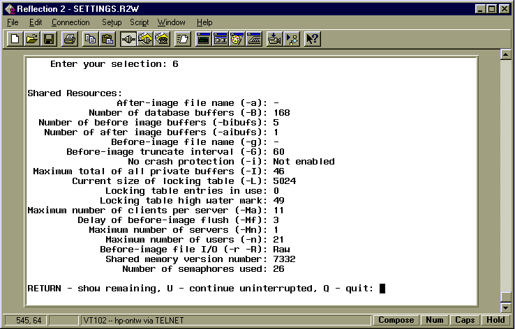Close the Reflection 2 window
Viewport: 515px width, 329px height.
click(504, 9)
